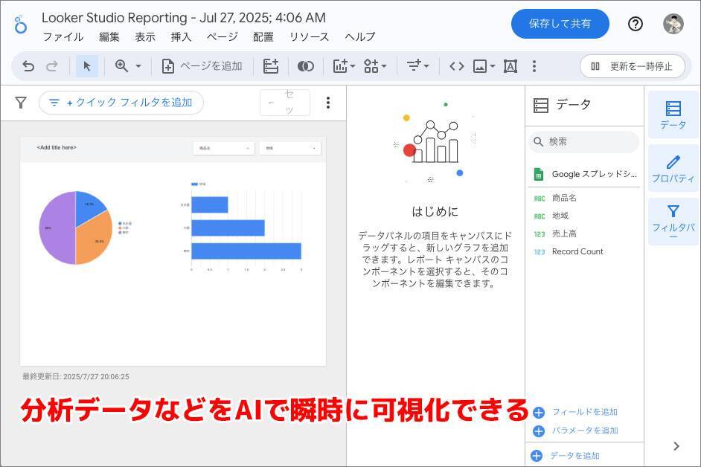This screenshot has width=701, height=467.
Task: Open the help question mark icon
Action: [635, 24]
